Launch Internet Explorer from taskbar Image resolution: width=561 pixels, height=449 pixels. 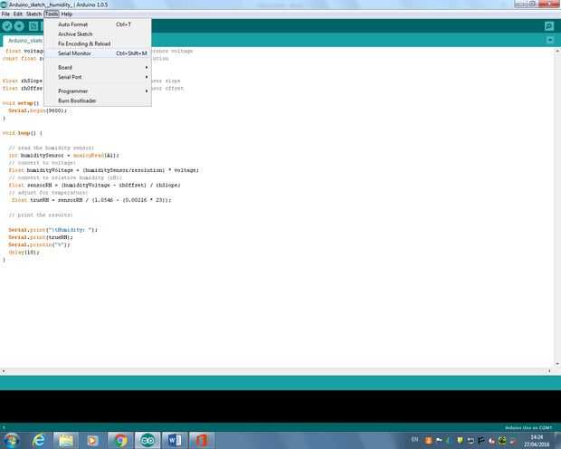pos(38,441)
